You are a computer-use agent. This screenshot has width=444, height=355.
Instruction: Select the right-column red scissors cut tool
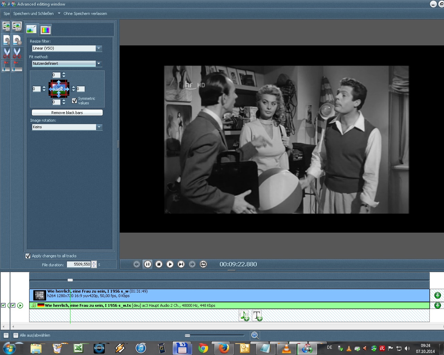click(x=17, y=53)
